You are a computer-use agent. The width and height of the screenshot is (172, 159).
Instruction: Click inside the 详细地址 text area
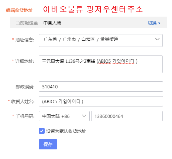click(101, 64)
